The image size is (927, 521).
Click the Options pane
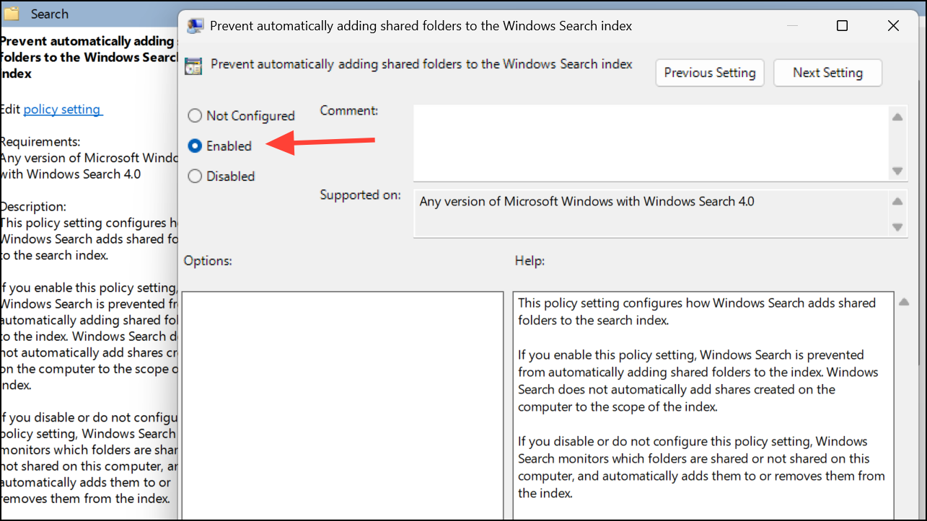pos(343,406)
